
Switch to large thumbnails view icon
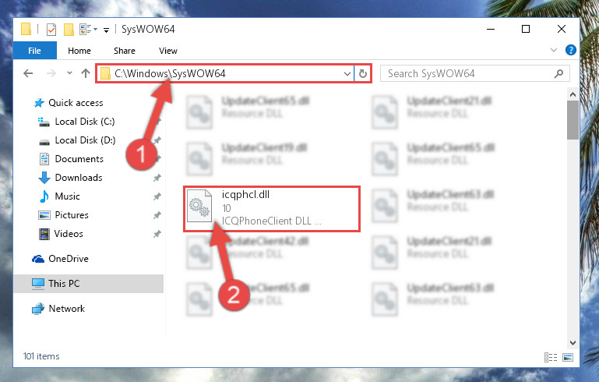568,357
